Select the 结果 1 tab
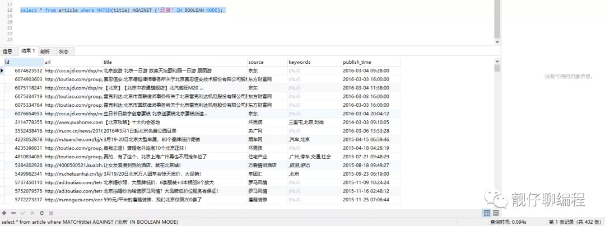 click(x=28, y=51)
